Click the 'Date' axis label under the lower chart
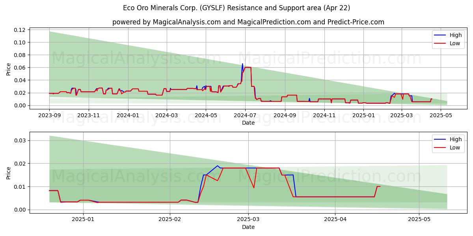 pos(248,227)
